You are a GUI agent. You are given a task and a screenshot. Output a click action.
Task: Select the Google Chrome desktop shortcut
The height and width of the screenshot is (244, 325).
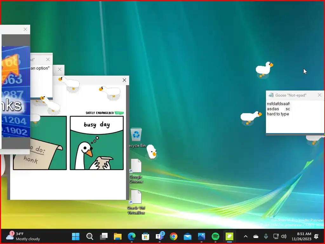click(136, 171)
